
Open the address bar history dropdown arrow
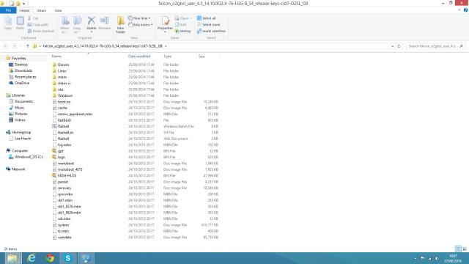[393, 46]
